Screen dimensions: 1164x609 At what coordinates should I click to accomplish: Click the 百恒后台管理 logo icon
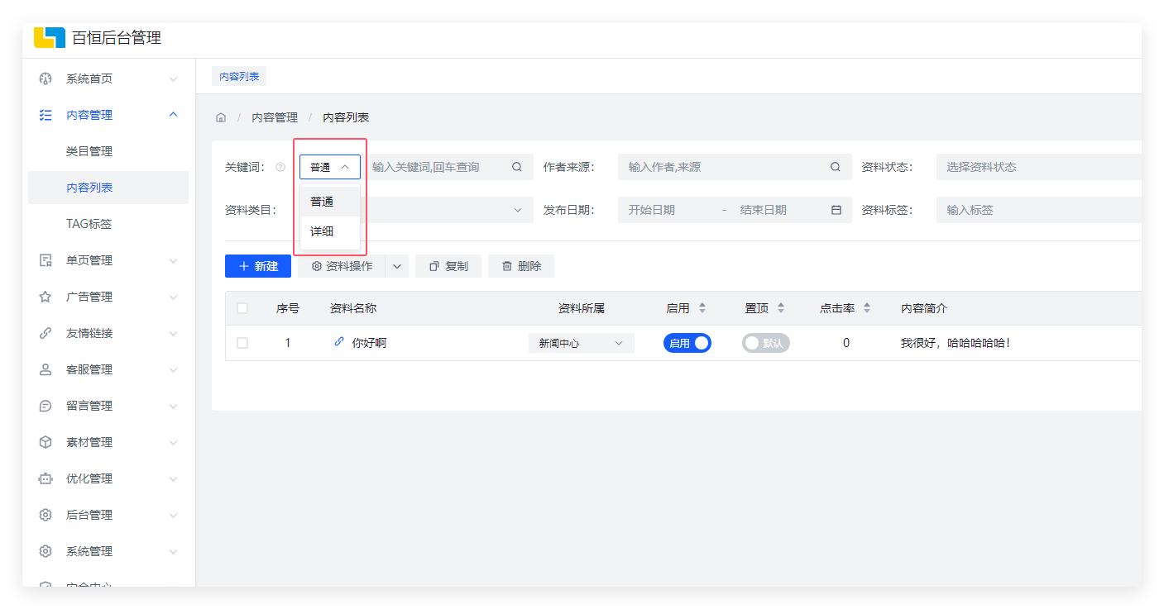coord(50,38)
